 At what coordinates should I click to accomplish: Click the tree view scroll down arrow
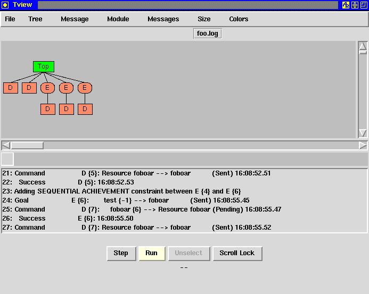[x=363, y=133]
